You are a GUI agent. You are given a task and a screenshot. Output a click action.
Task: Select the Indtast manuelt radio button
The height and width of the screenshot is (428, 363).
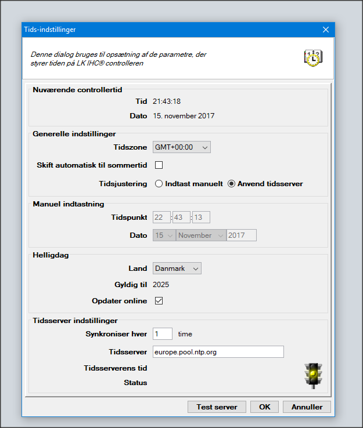(159, 184)
